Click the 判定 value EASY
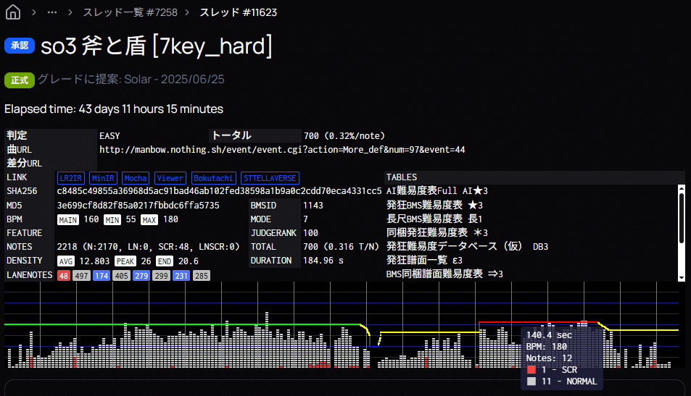 109,136
